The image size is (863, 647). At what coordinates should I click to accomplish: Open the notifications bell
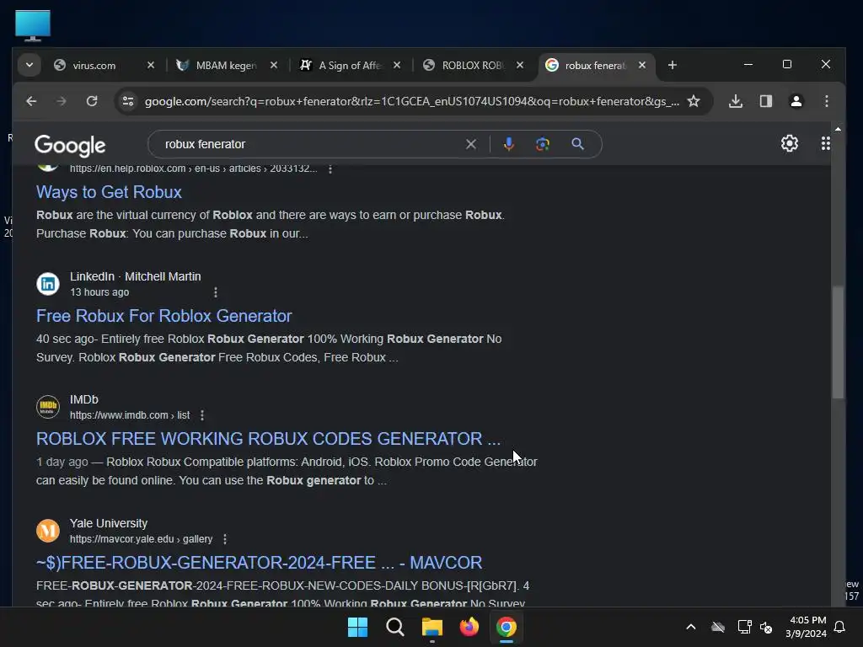(839, 627)
